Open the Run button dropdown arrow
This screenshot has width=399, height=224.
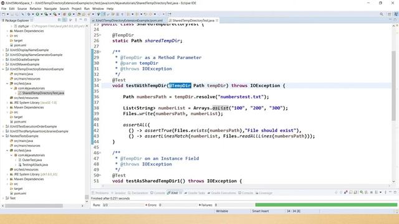[x=42, y=14]
